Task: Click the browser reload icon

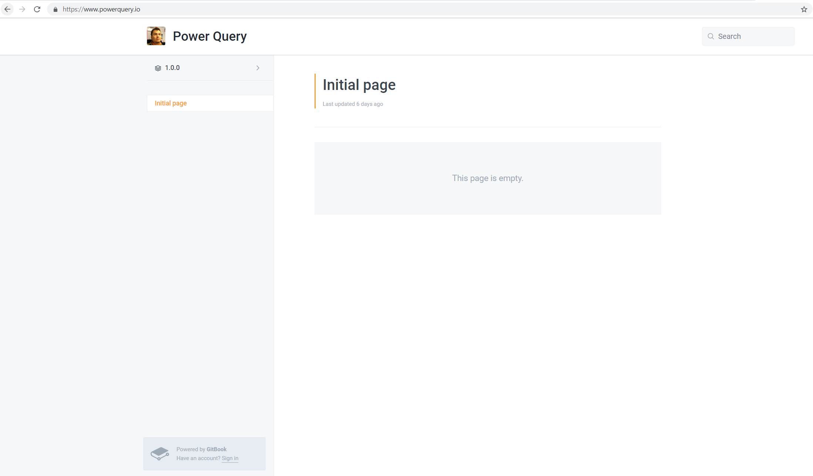Action: click(37, 9)
